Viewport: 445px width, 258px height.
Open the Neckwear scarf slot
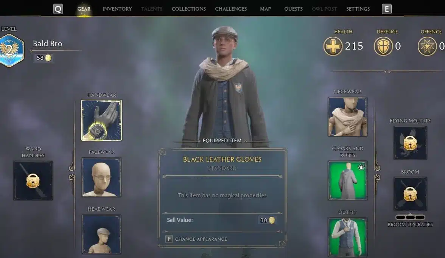pyautogui.click(x=348, y=117)
